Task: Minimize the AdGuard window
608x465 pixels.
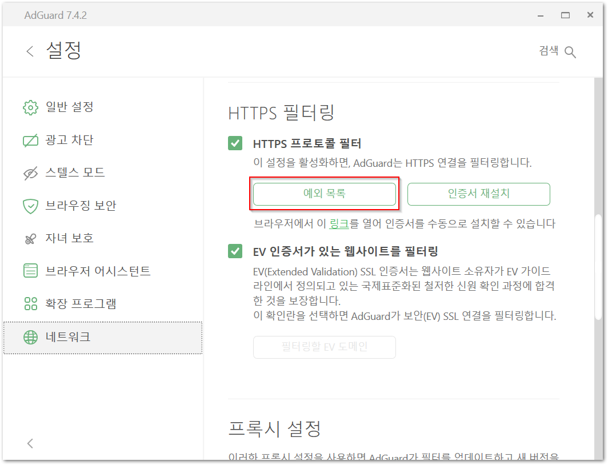Action: (541, 15)
